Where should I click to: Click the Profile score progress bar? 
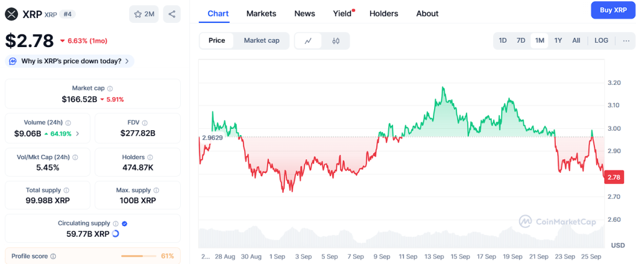(x=140, y=256)
